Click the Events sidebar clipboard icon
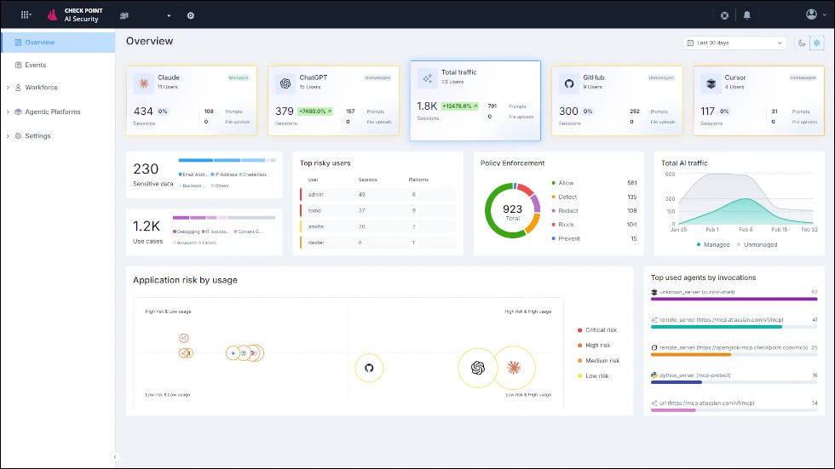835x469 pixels. [x=18, y=65]
